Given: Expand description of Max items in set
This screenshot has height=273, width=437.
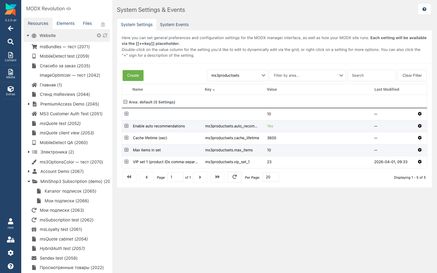Looking at the screenshot, I should [x=127, y=150].
